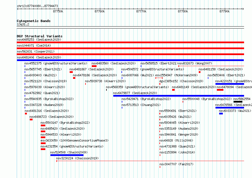The image size is (252, 178).
Task: Select nsv5657745 (Ebert2021) label
Action: [43, 69]
